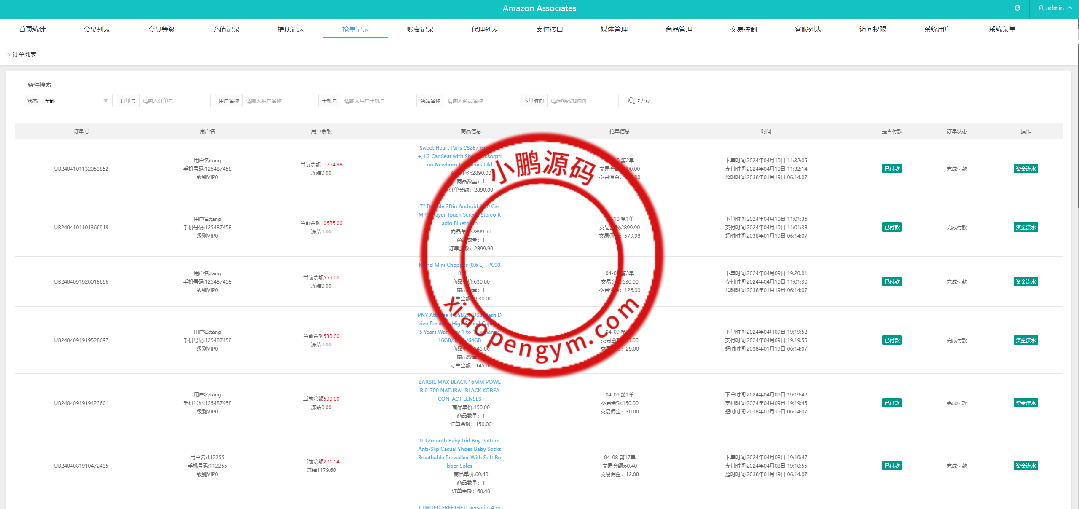Click the 手机号 input field
The width and height of the screenshot is (1079, 509).
coord(376,101)
